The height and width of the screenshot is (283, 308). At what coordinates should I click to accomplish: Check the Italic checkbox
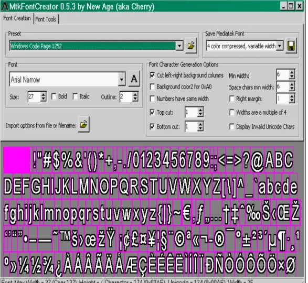(x=75, y=96)
